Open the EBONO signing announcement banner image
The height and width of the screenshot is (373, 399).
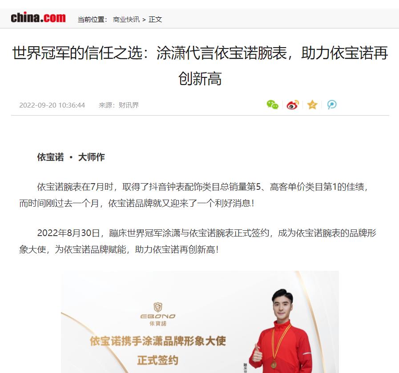(200, 322)
